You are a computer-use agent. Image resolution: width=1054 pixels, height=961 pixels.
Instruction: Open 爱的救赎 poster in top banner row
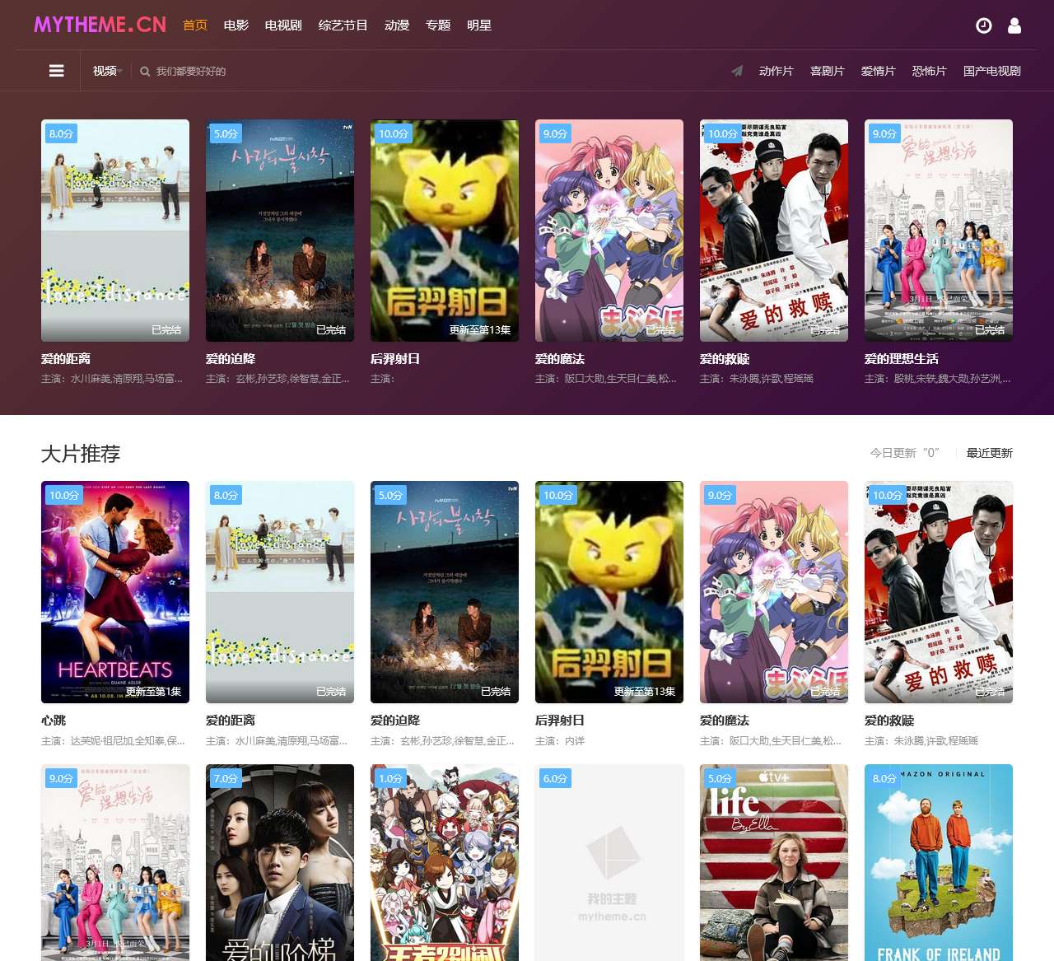coord(774,231)
